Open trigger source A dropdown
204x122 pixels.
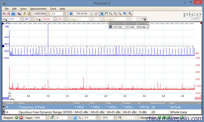point(69,118)
